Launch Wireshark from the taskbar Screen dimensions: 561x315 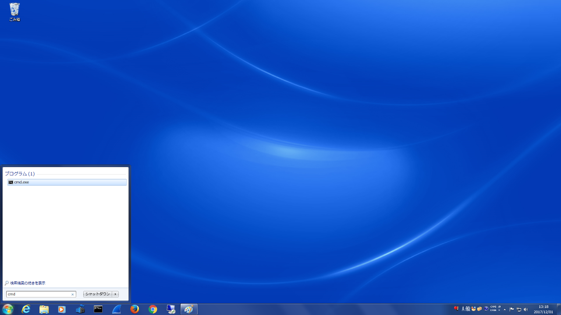(x=117, y=309)
